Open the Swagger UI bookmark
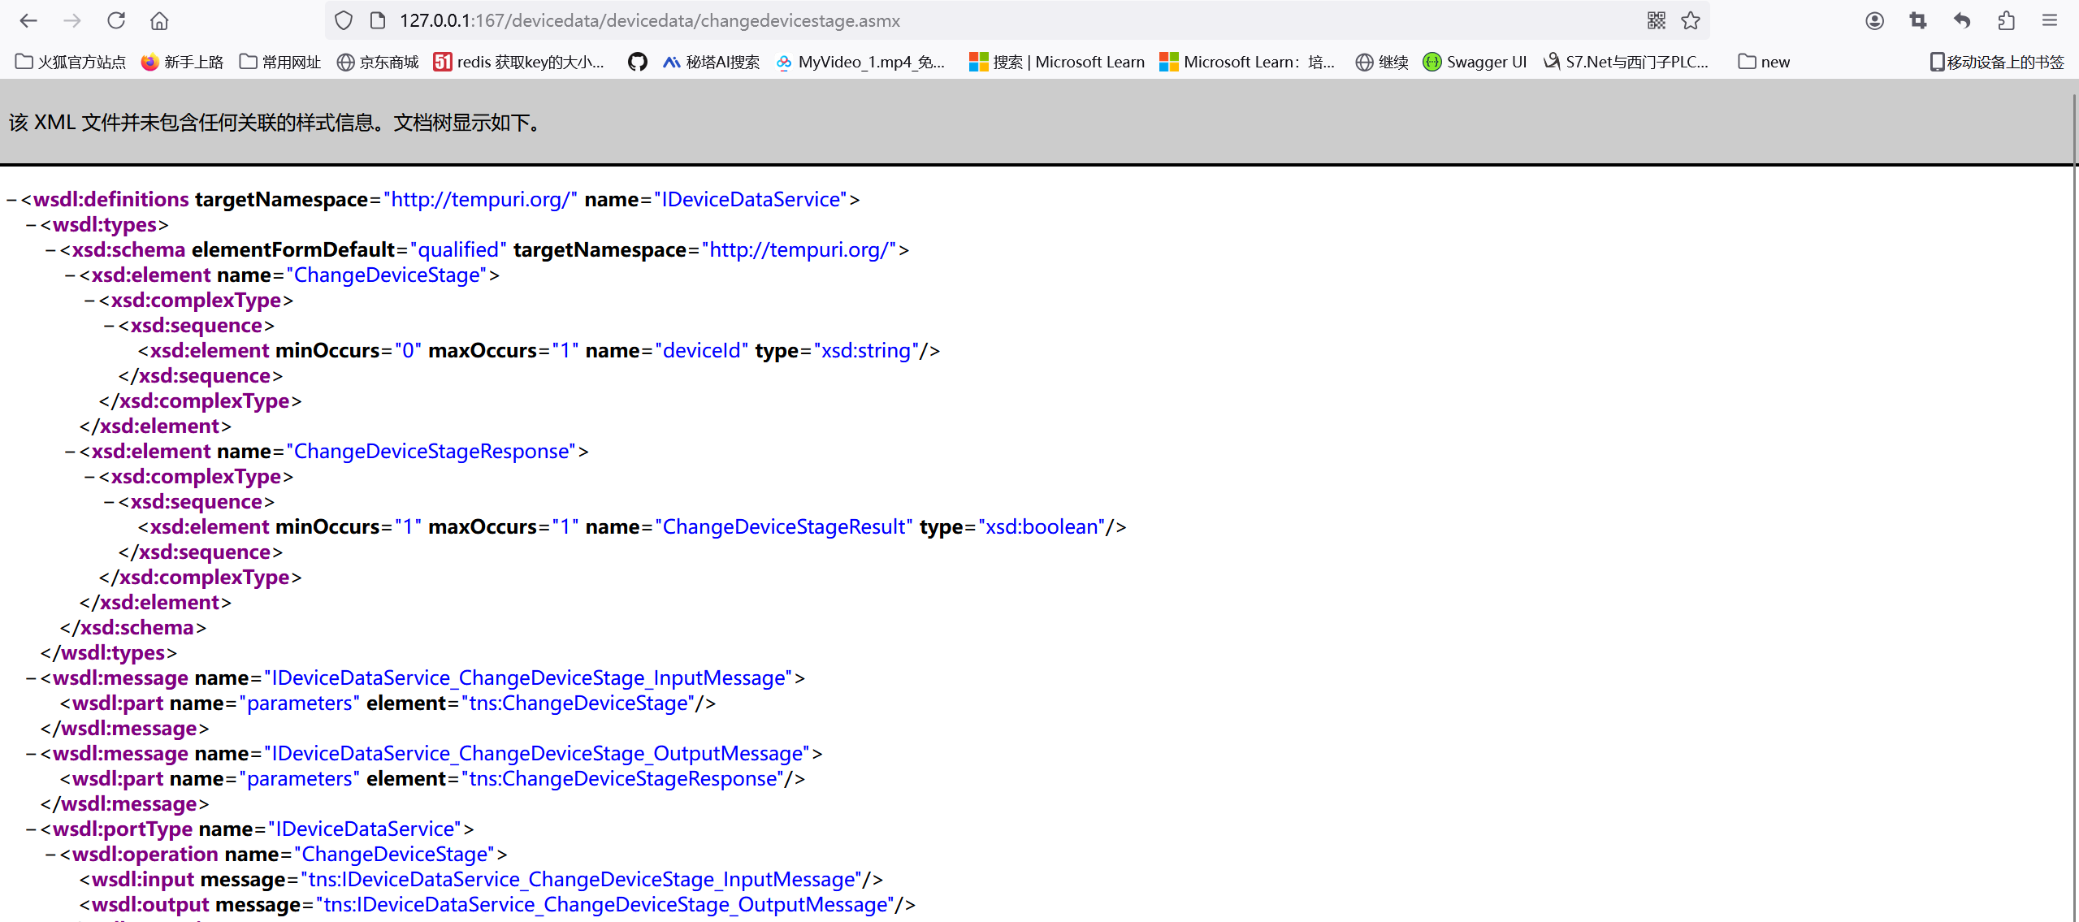The height and width of the screenshot is (922, 2079). [x=1475, y=62]
